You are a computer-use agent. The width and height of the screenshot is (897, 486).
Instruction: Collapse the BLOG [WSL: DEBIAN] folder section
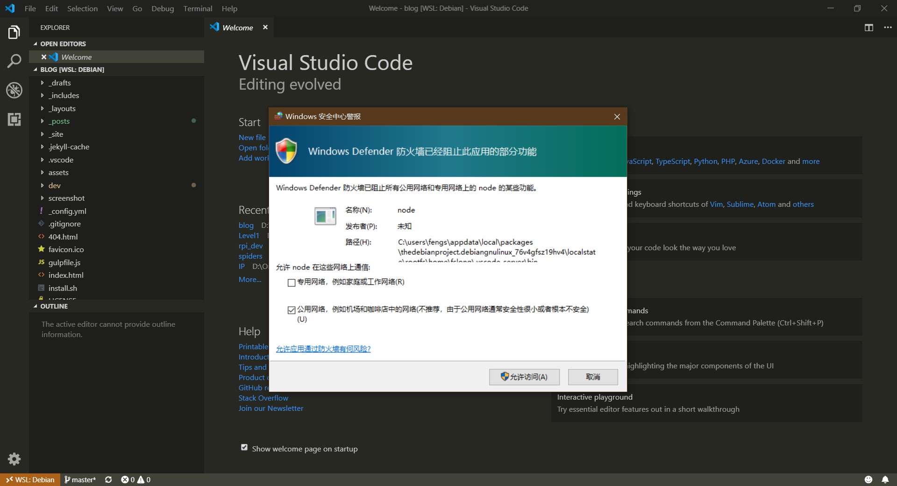(72, 70)
